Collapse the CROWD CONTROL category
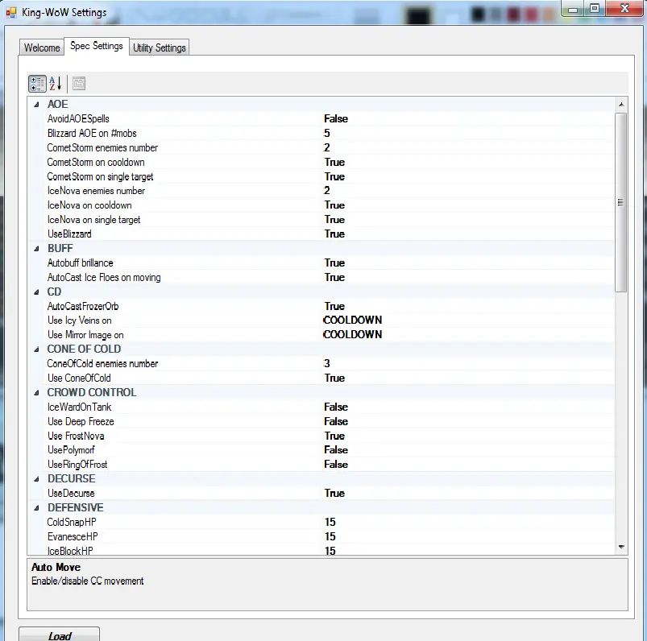This screenshot has width=647, height=641. coord(37,393)
